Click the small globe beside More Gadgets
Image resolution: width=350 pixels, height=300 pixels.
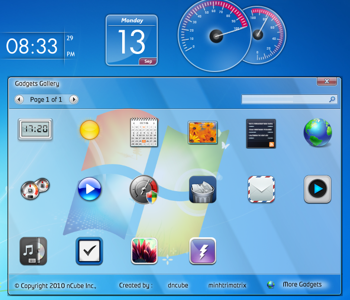pos(271,284)
